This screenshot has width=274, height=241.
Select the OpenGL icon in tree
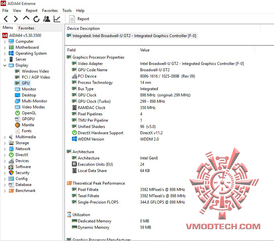coord(18,113)
